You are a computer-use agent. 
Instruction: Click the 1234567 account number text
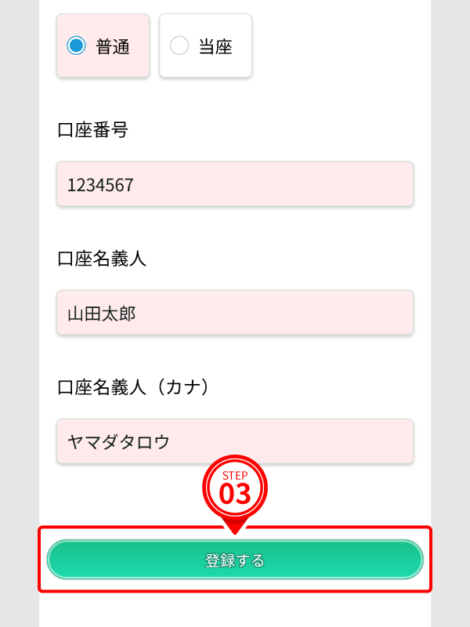pos(100,186)
